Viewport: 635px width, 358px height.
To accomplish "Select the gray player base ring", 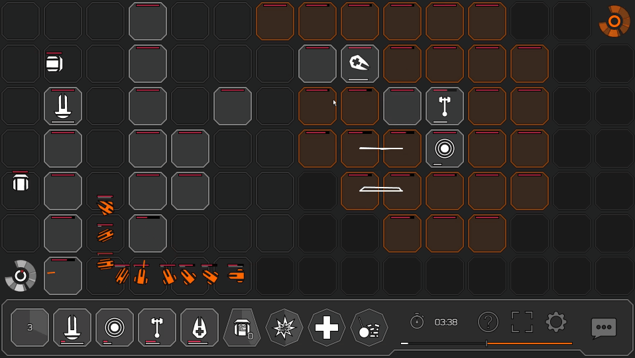I will (x=21, y=276).
